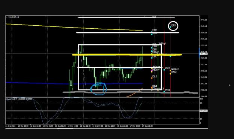Screen dimensions: 234x139
Task: Click the QOpen quarterly open label
Action: 175,69
